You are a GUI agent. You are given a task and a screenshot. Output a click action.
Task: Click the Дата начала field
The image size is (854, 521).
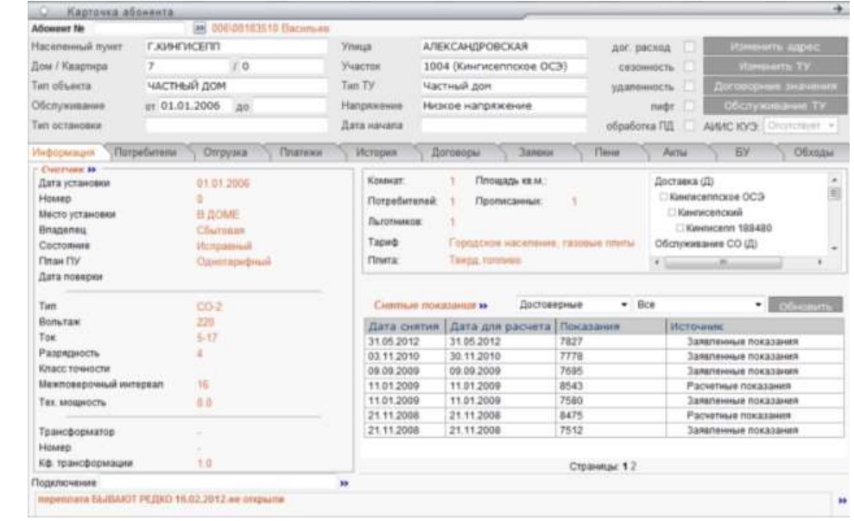pos(503,125)
